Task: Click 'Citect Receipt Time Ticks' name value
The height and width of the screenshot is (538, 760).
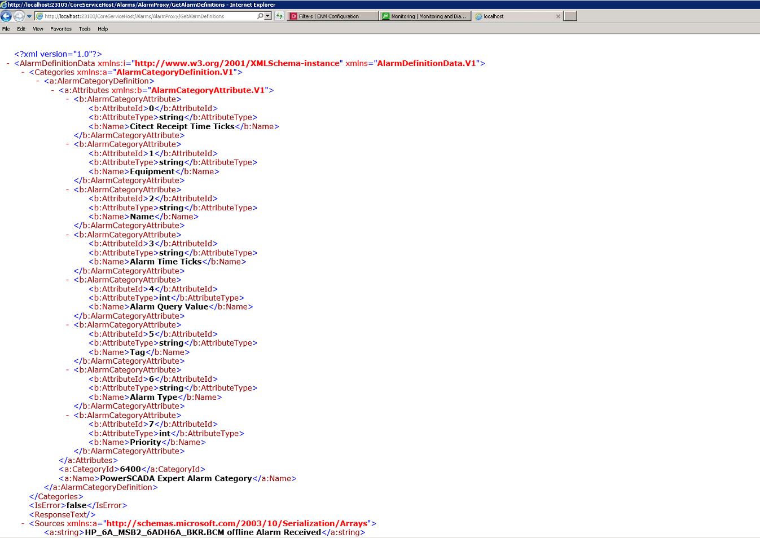Action: (182, 126)
